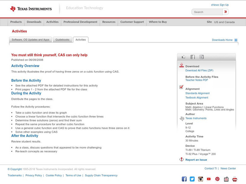
Task: Open the Where to Buy menu
Action: point(158,22)
